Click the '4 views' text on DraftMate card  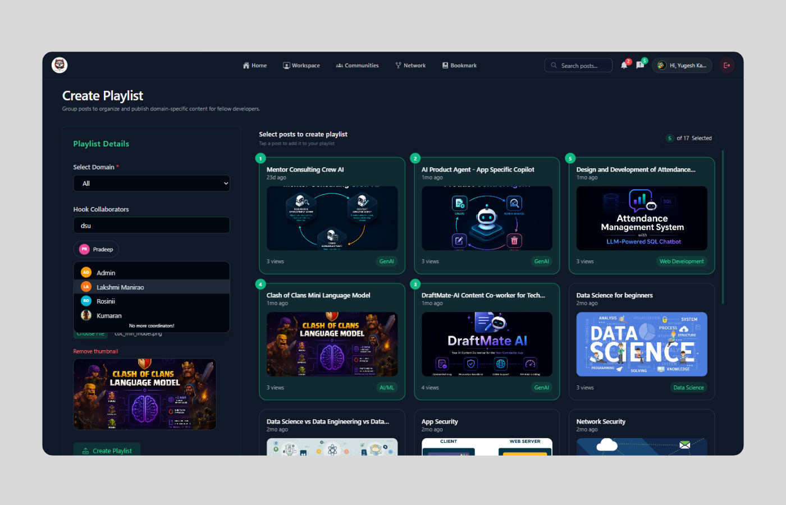(x=430, y=388)
